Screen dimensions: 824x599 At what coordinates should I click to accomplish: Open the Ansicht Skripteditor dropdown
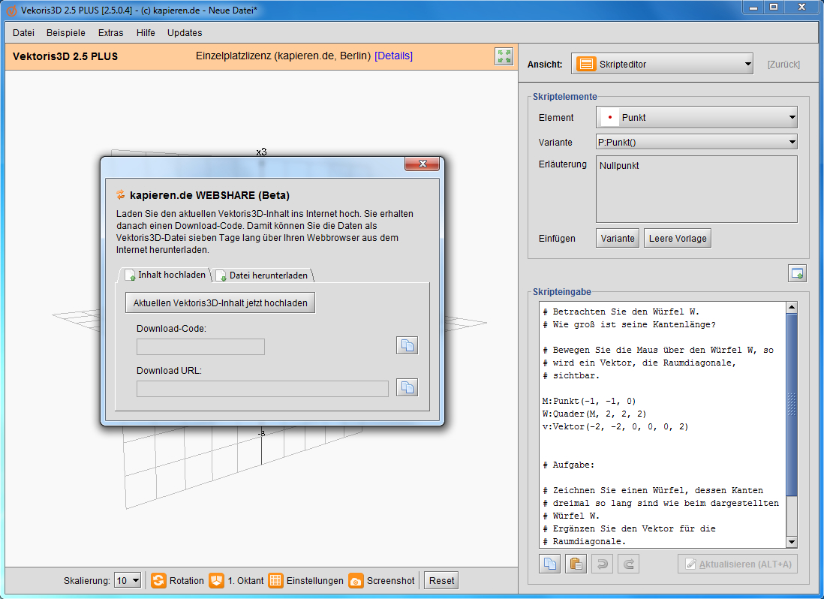(x=662, y=64)
